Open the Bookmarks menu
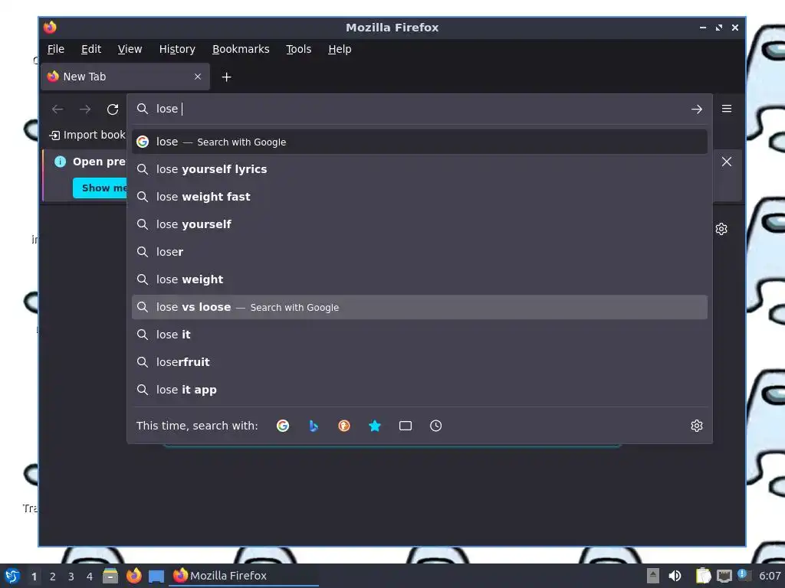785x588 pixels. (x=241, y=49)
